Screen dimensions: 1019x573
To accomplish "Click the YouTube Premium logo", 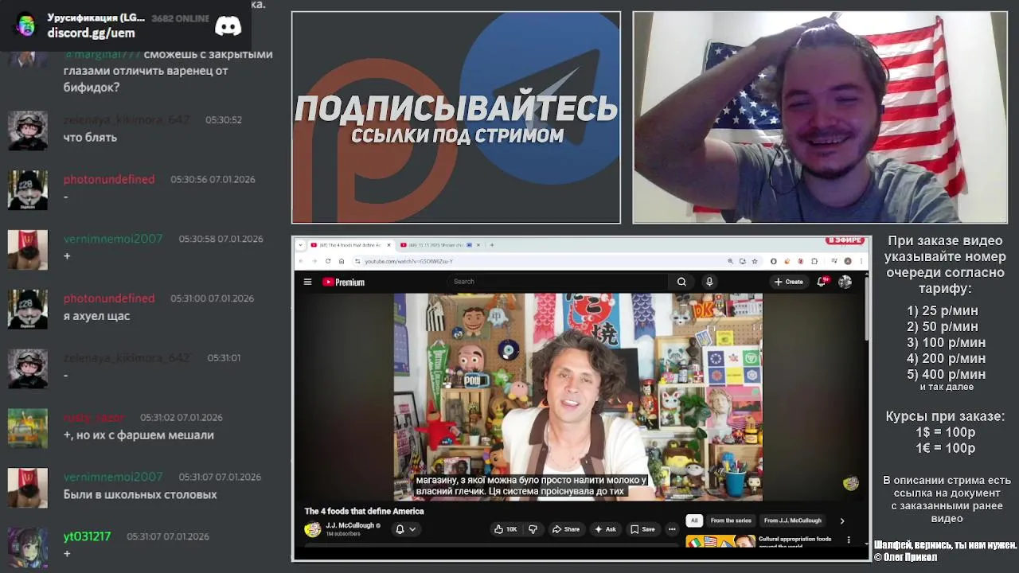I will coord(343,282).
